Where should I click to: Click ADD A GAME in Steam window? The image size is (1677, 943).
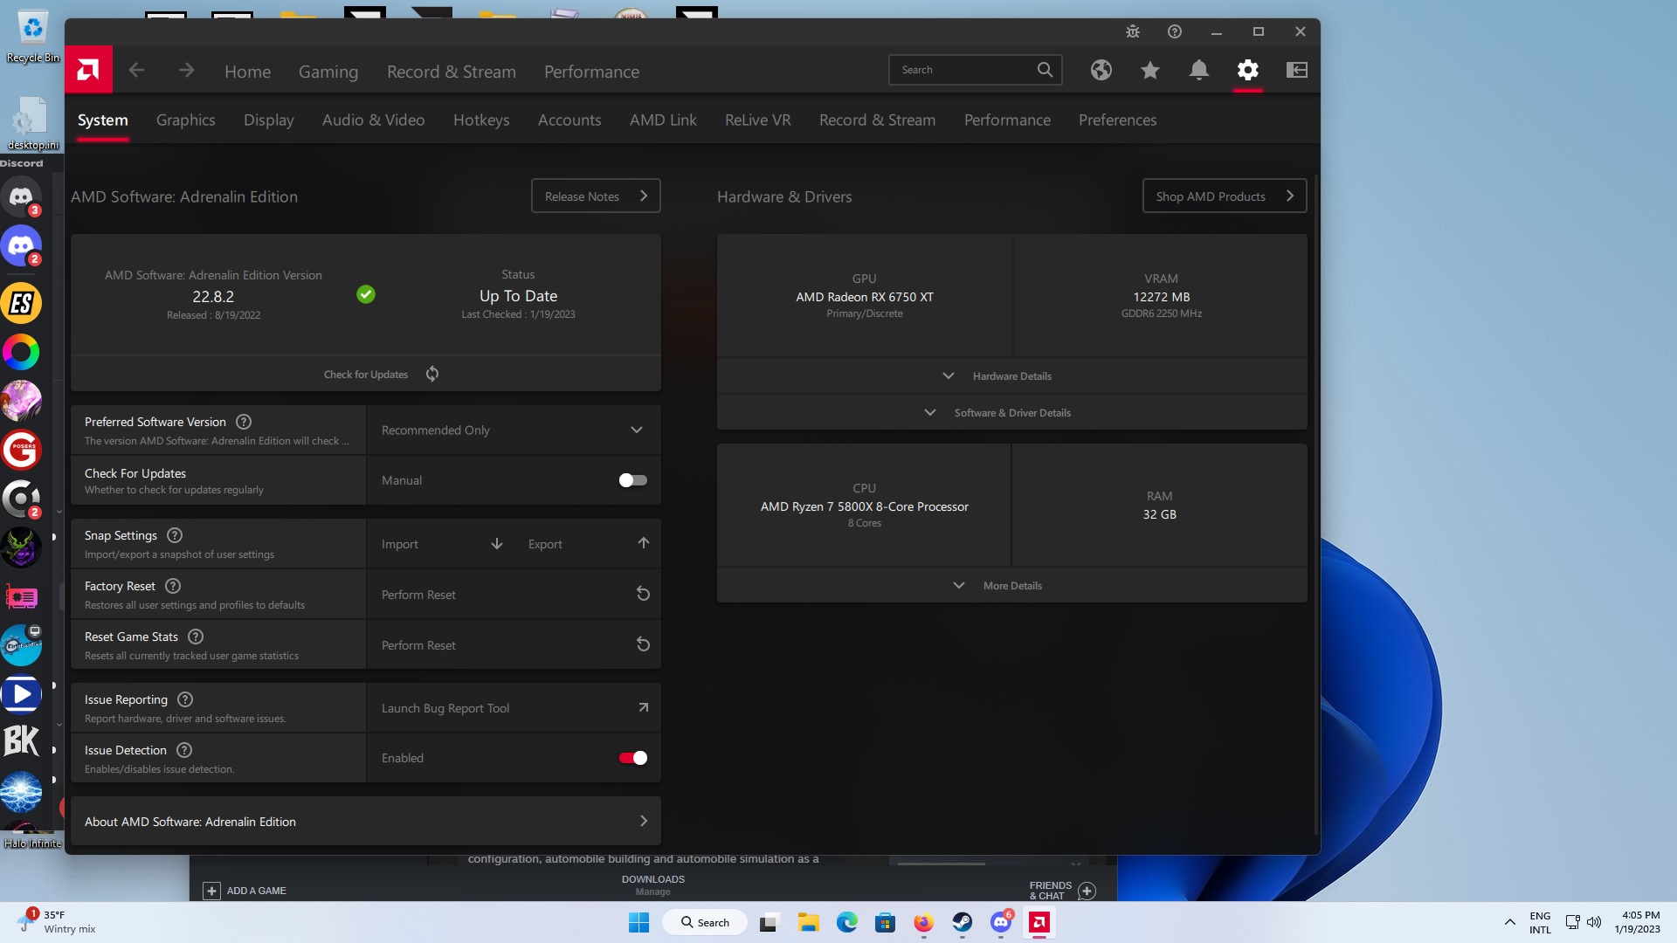245,891
